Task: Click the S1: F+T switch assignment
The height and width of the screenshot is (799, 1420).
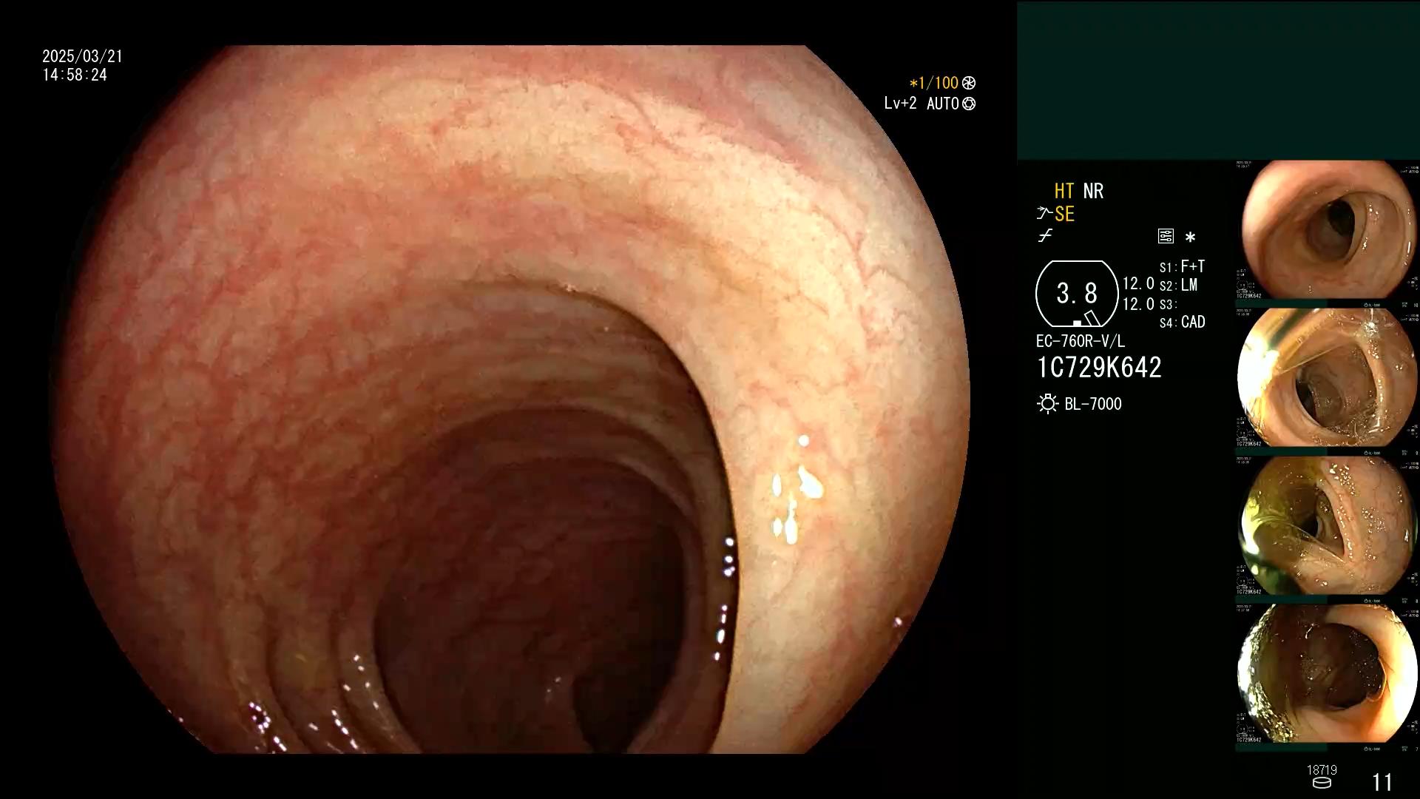Action: click(1182, 267)
